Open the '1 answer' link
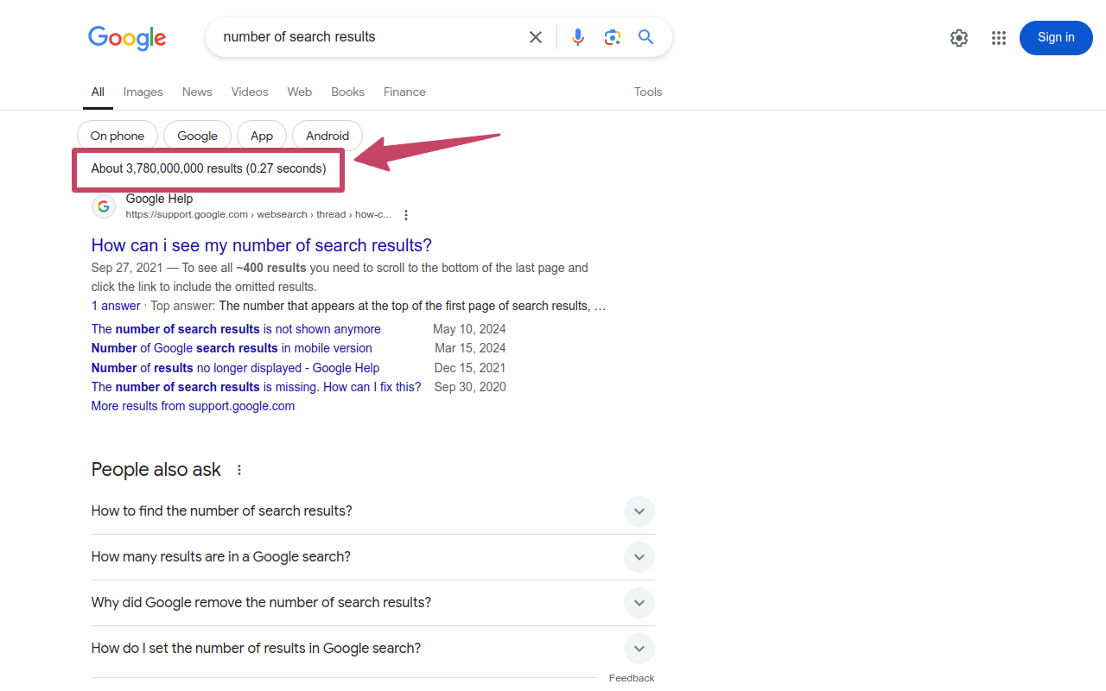Screen dimensions: 1106x691 click(x=116, y=306)
